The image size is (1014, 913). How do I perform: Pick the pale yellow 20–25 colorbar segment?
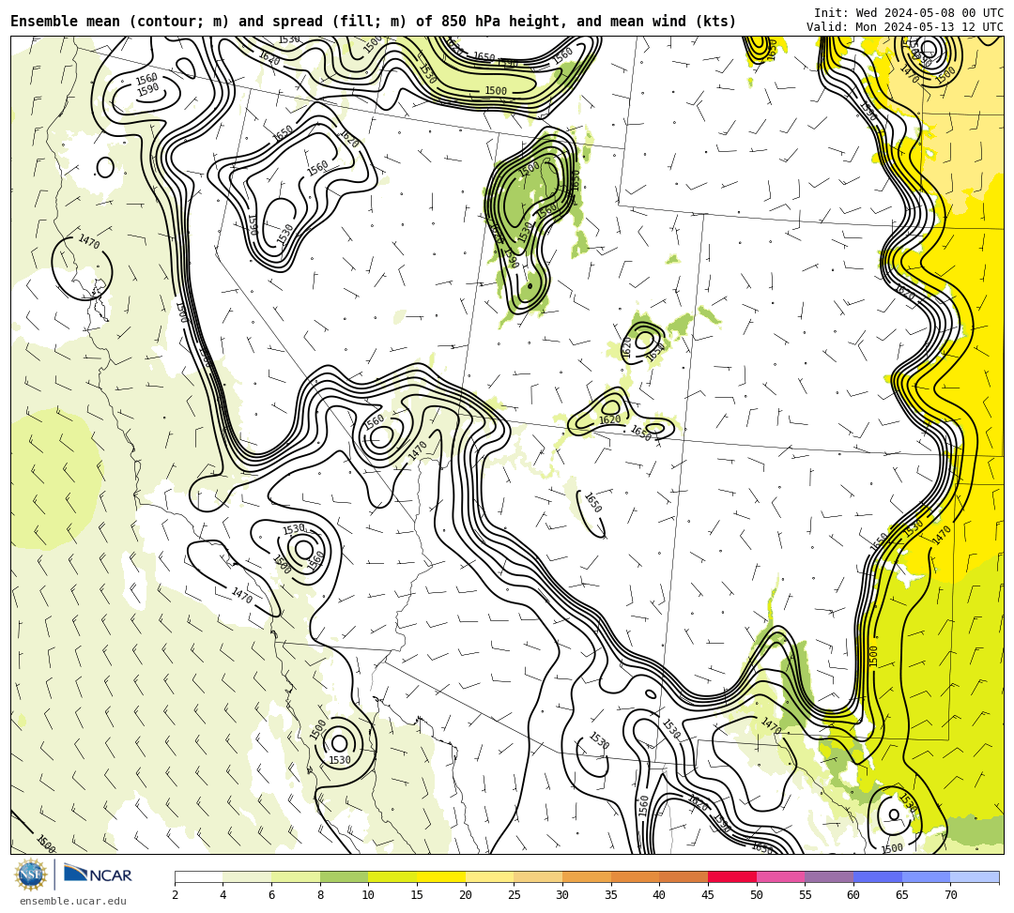click(x=489, y=876)
